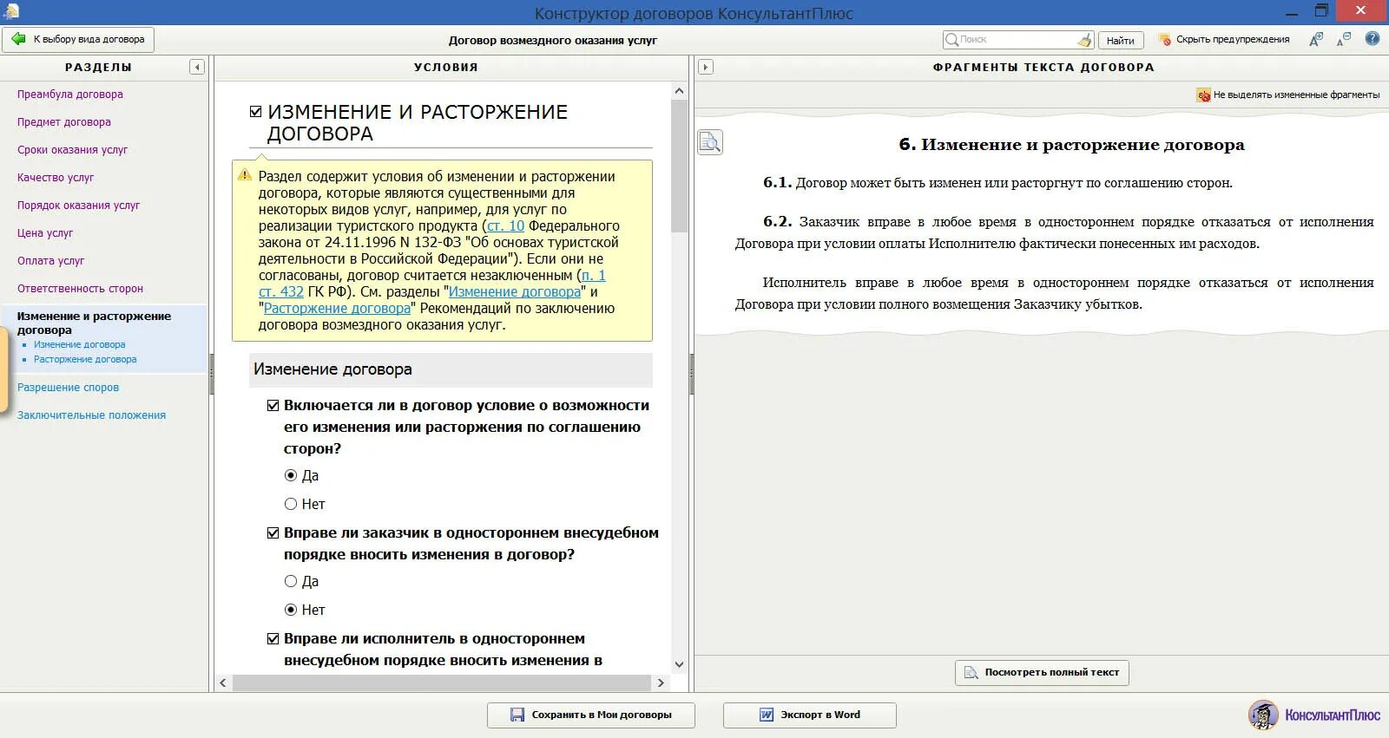
Task: Click clause 6.1 text in contract fragment
Action: pos(998,183)
